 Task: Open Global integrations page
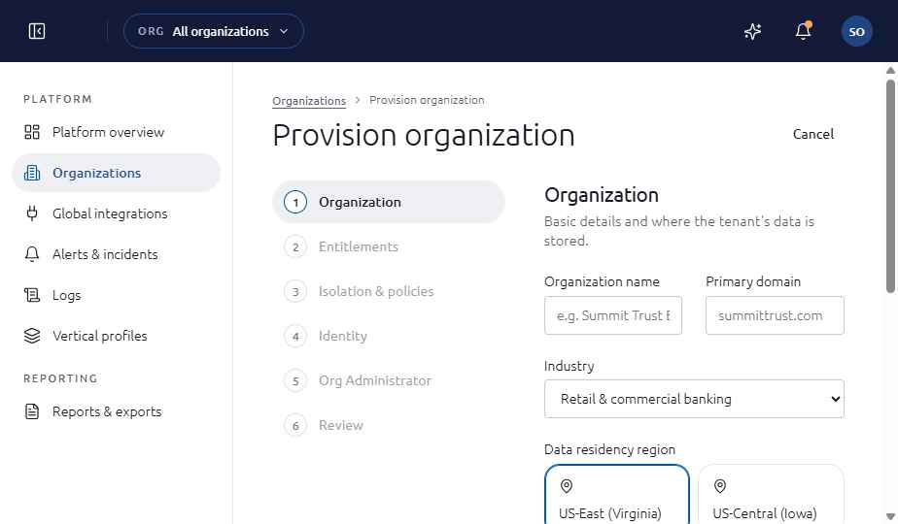pyautogui.click(x=117, y=213)
